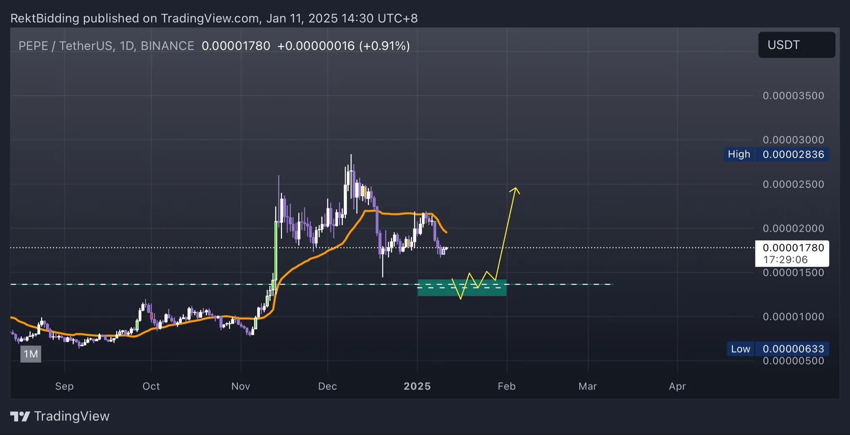850x435 pixels.
Task: Click the USDT currency box
Action: (796, 45)
